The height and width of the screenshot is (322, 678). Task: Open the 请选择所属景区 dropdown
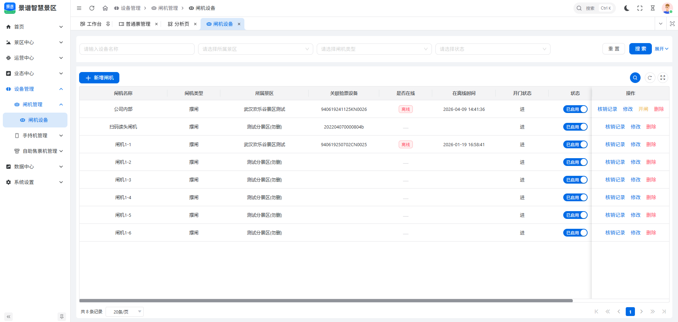pos(256,49)
